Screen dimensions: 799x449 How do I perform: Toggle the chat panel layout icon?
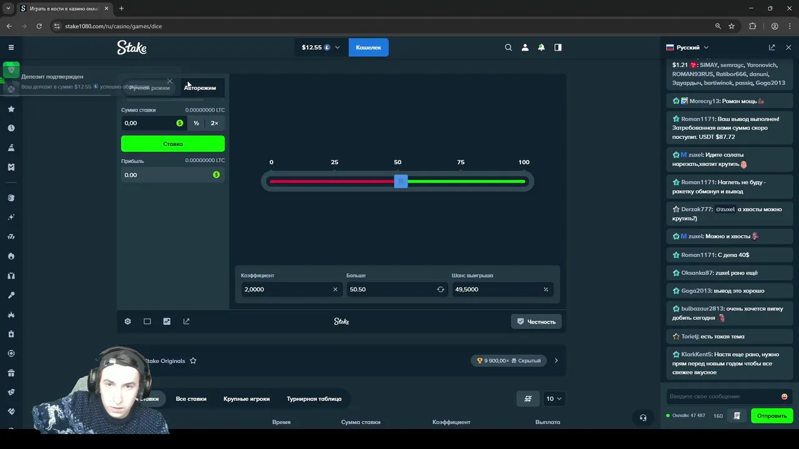558,47
